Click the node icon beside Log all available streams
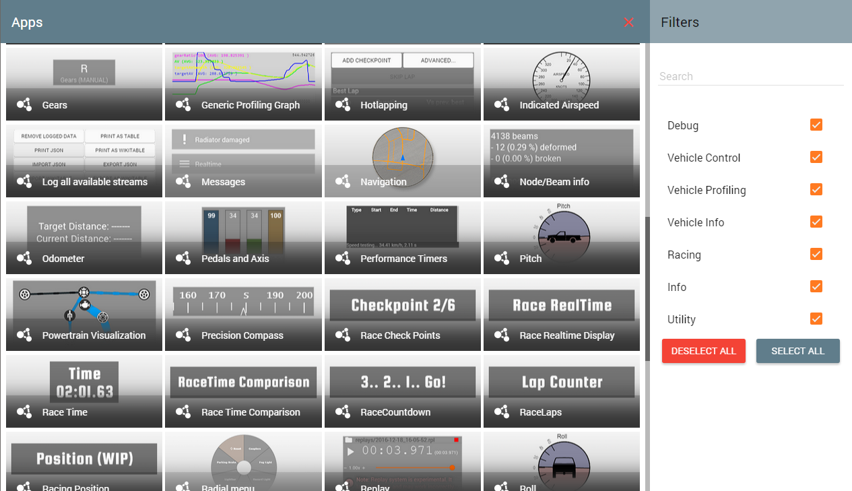 point(24,181)
